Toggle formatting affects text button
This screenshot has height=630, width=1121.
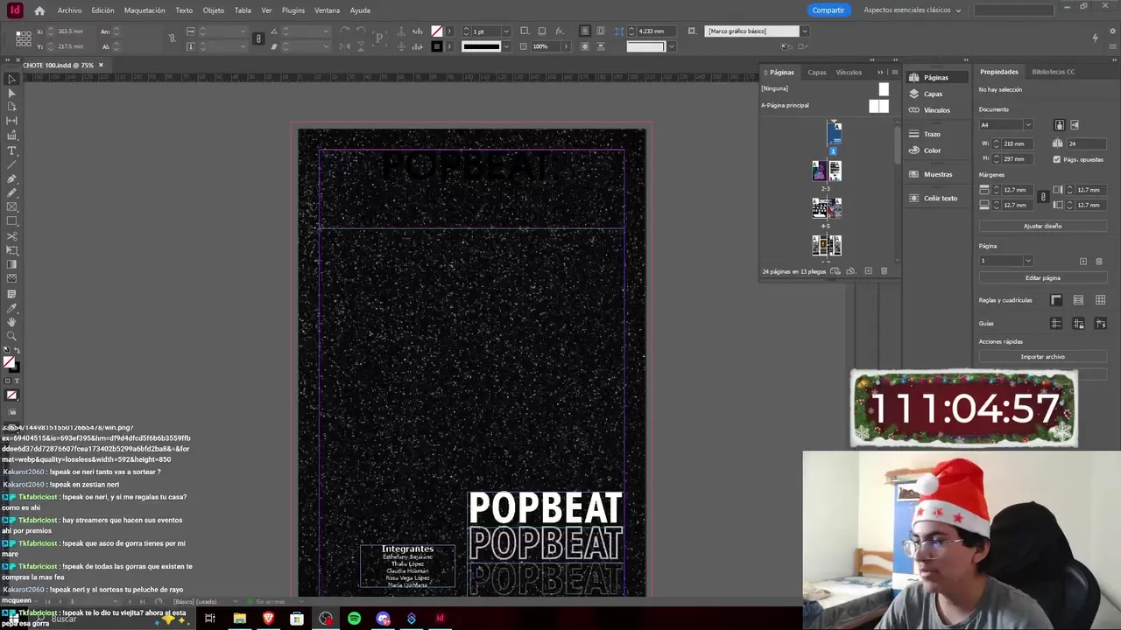click(17, 381)
